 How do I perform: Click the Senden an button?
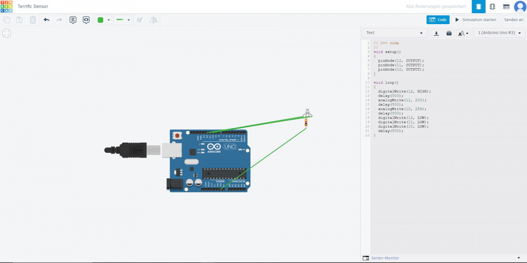514,20
